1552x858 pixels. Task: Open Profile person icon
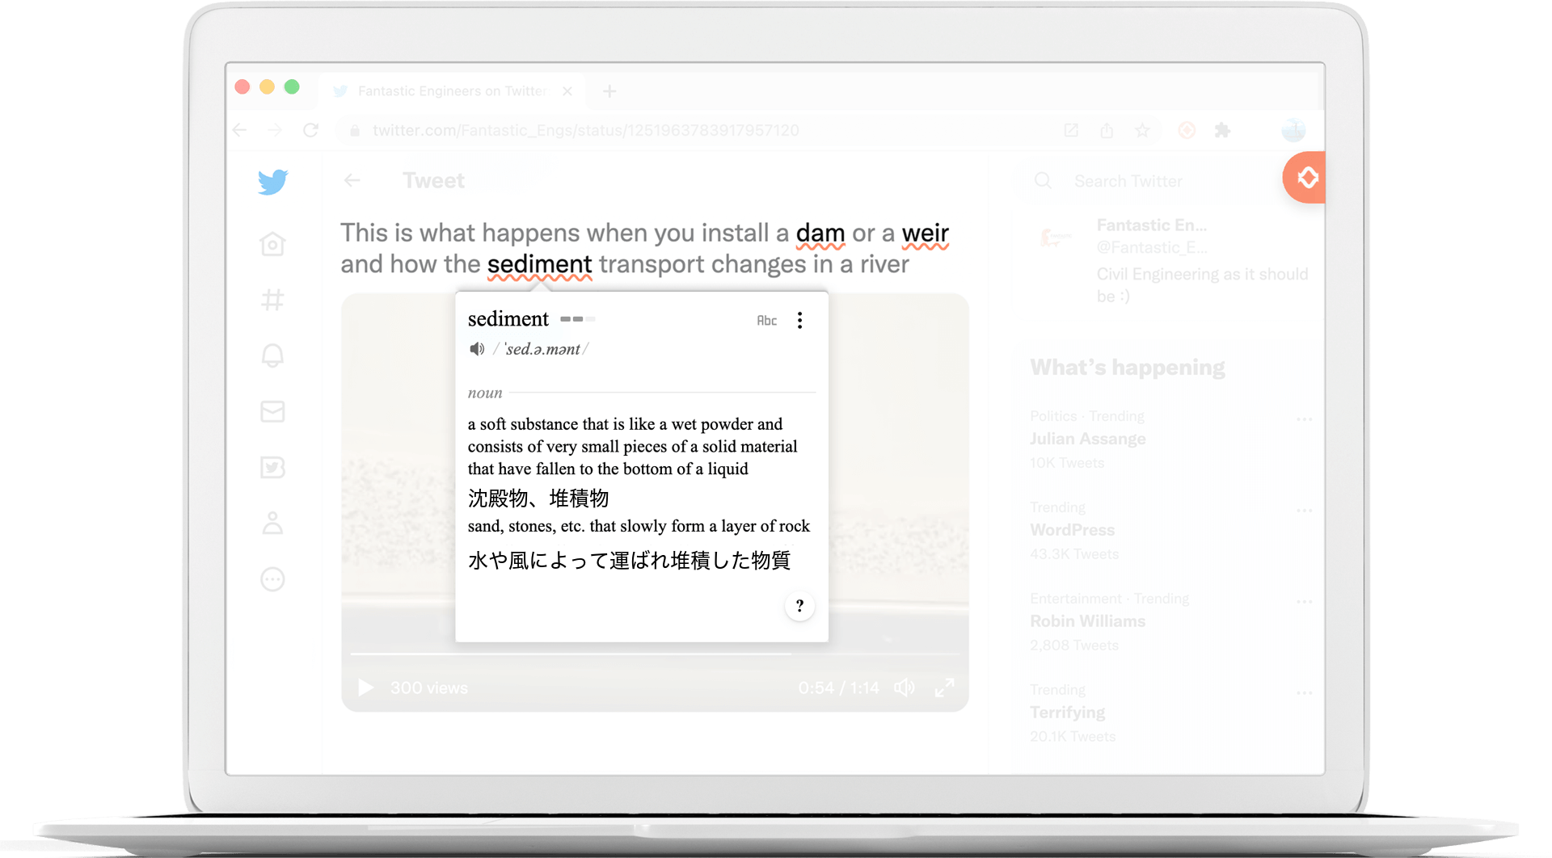[272, 523]
